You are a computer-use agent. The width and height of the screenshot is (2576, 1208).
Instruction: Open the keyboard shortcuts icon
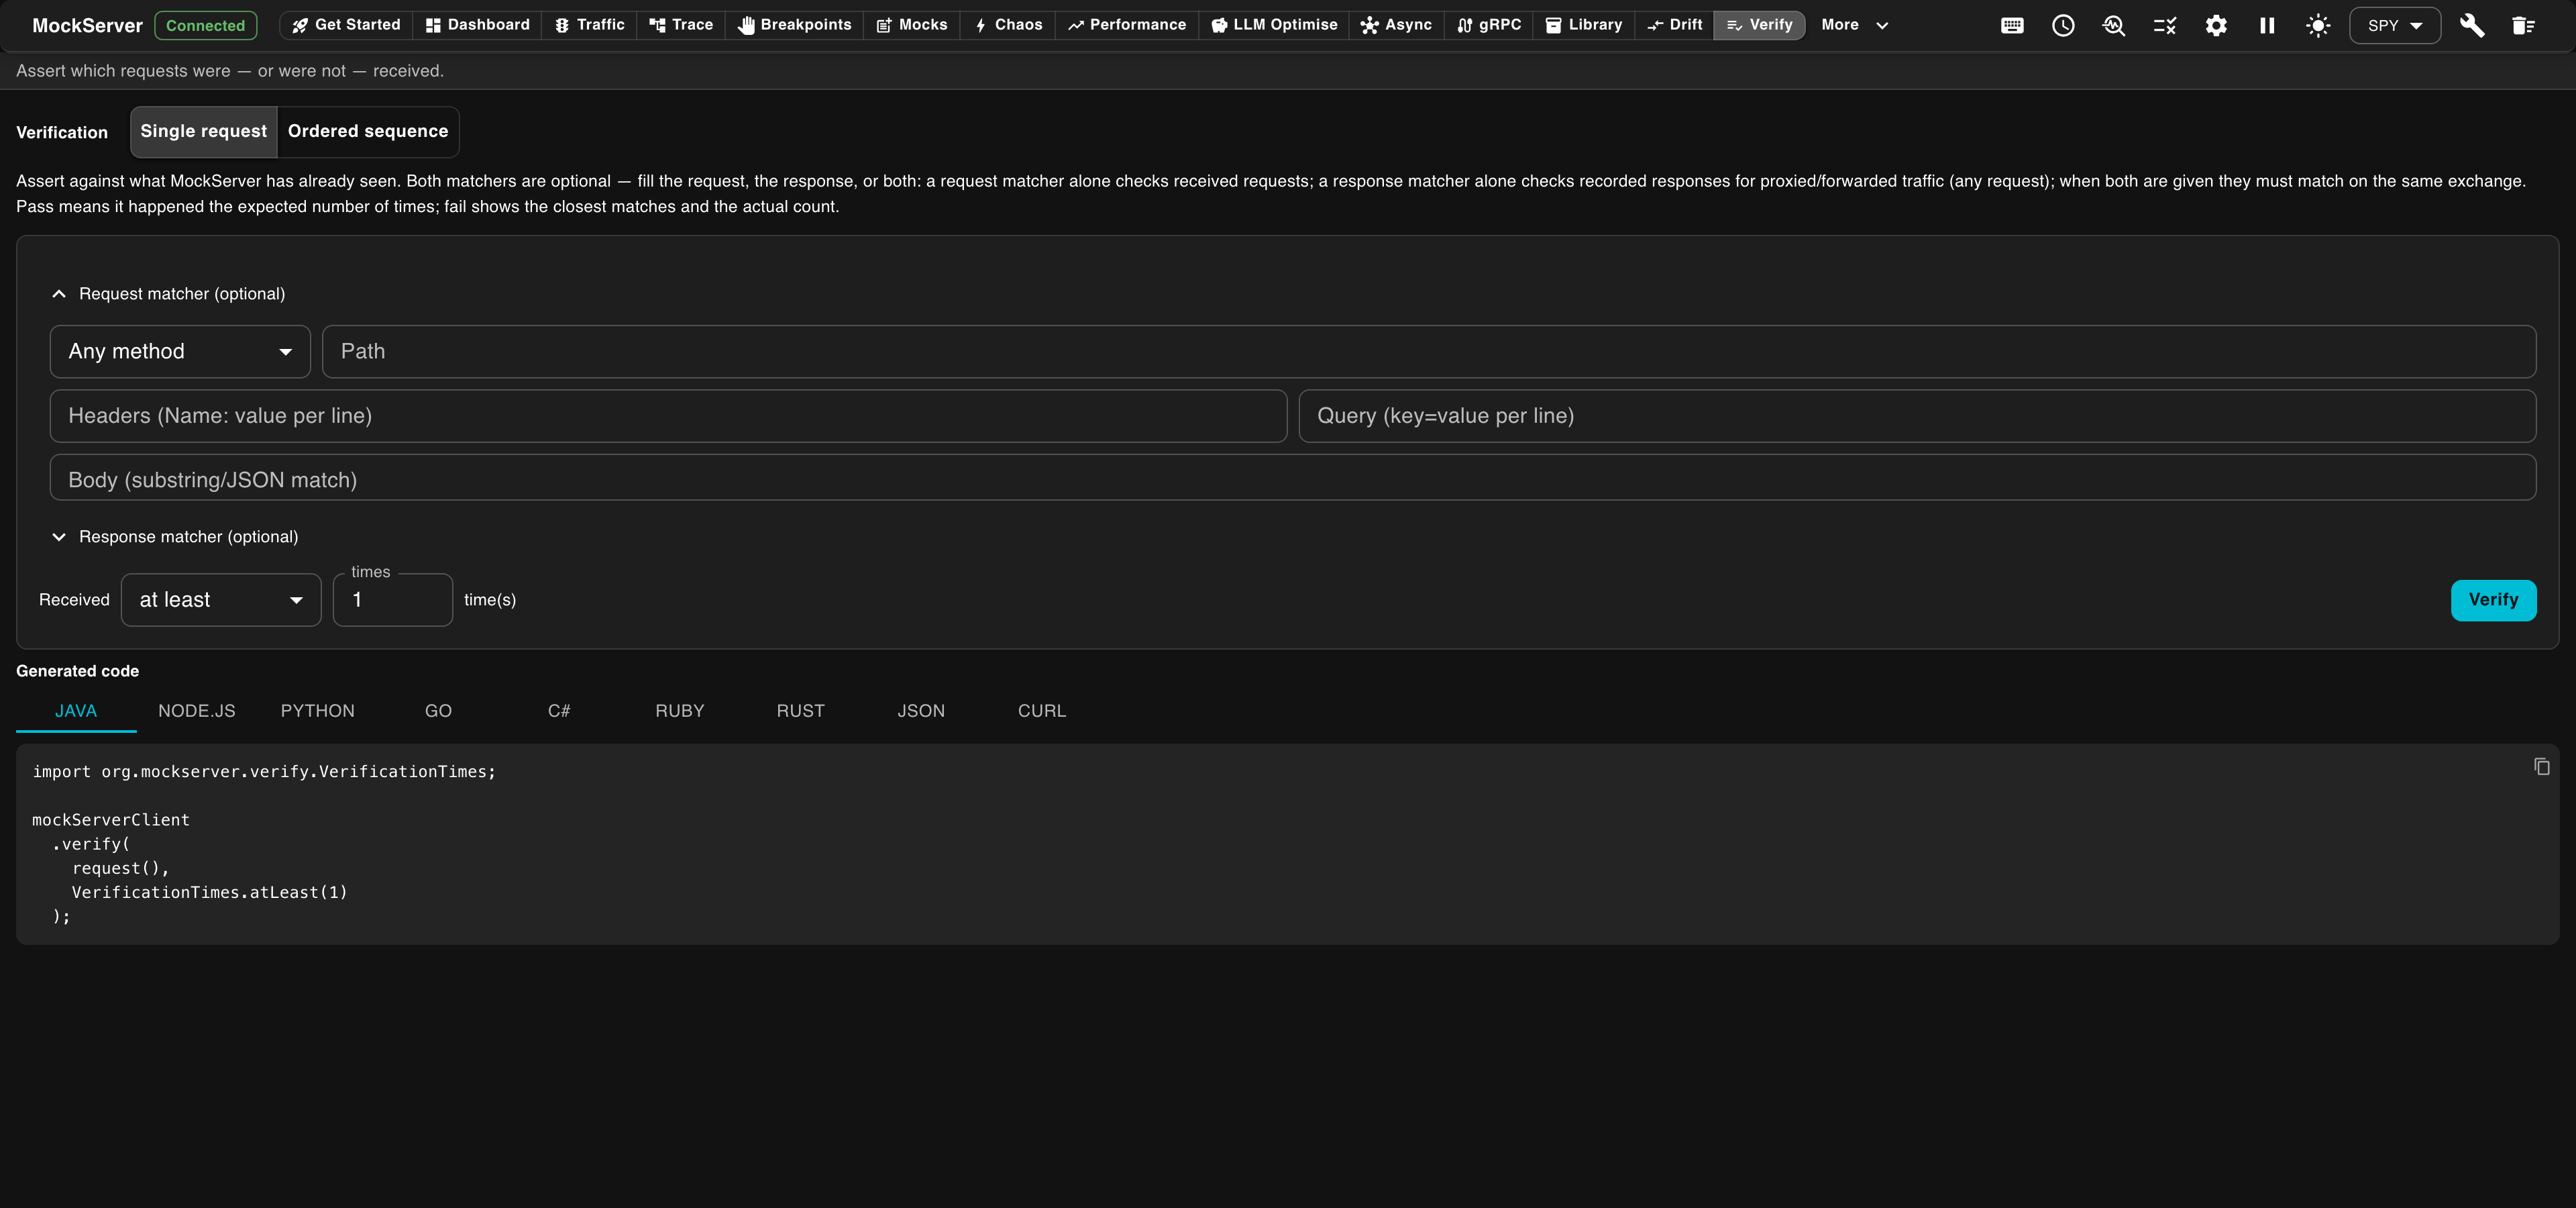click(x=2012, y=26)
